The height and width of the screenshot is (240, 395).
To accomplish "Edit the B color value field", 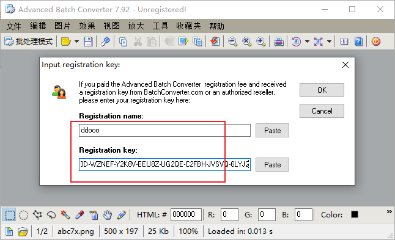I will [x=303, y=214].
